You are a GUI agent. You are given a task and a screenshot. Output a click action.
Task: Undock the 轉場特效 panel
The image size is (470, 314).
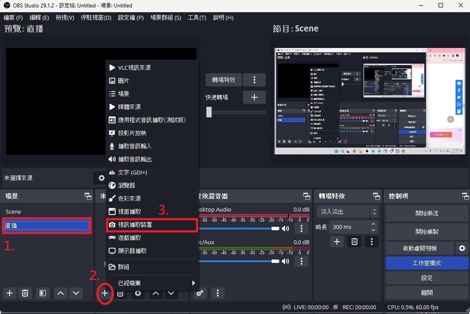tap(376, 196)
